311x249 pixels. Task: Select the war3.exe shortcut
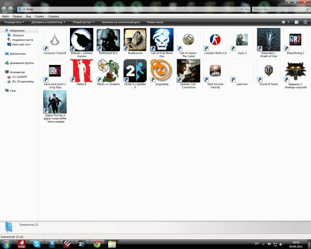[x=242, y=71]
